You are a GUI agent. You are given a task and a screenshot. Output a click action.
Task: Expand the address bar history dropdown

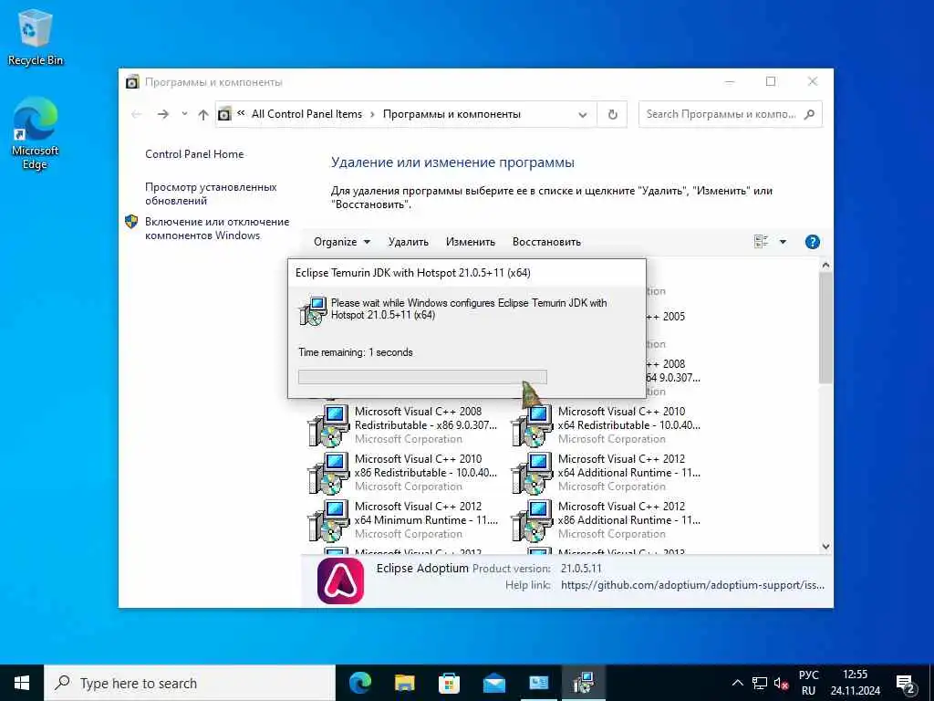coord(583,114)
